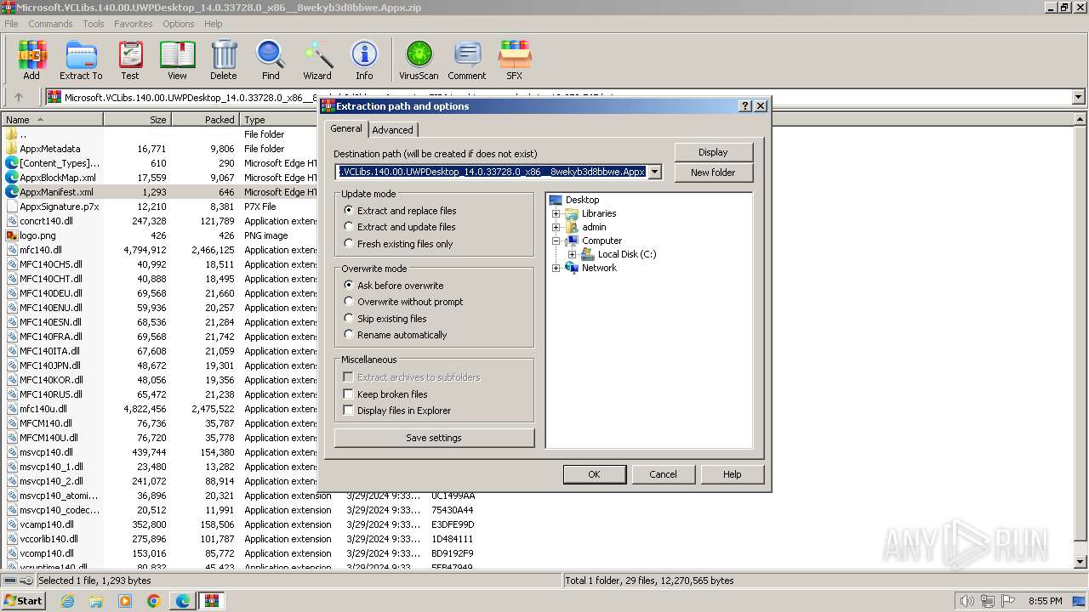1089x612 pixels.
Task: Expand the Local Disk (C:) node
Action: click(x=573, y=254)
